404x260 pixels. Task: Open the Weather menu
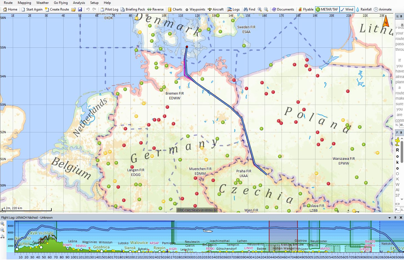42,3
